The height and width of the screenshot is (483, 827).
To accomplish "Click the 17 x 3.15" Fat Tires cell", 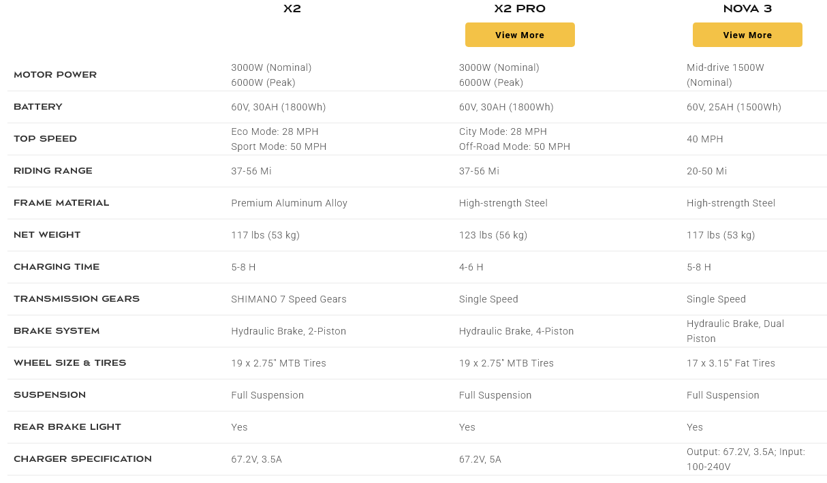I will [x=731, y=363].
